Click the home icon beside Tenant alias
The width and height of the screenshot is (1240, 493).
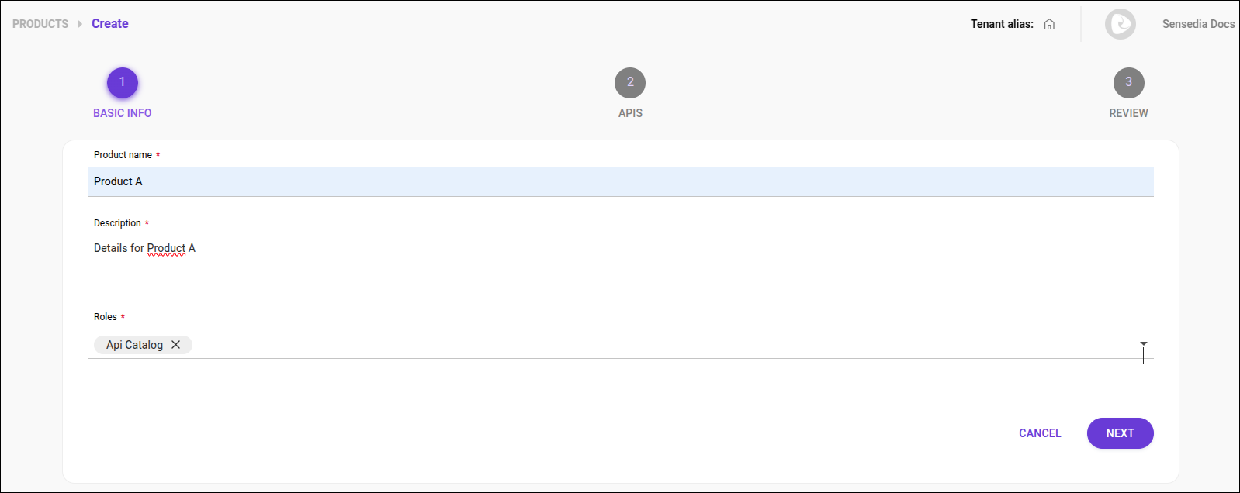point(1049,24)
